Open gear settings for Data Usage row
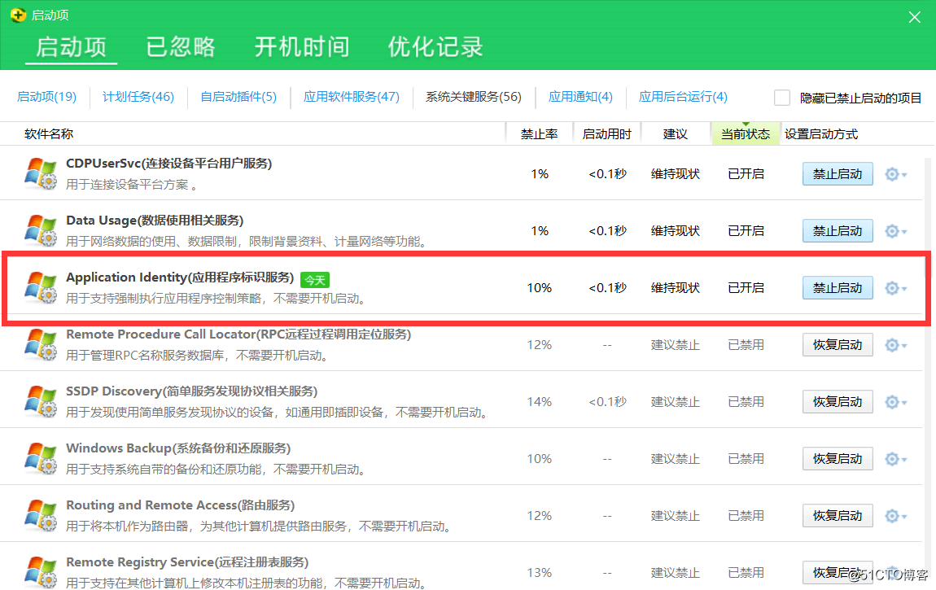 click(895, 231)
